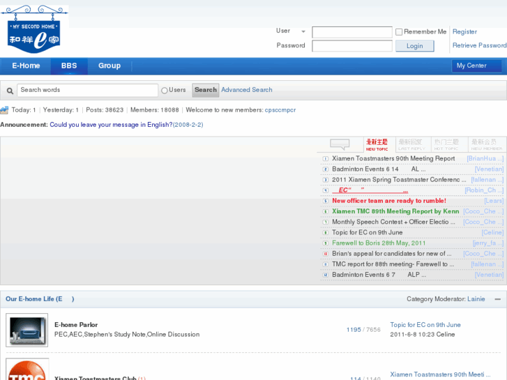This screenshot has height=380, width=507.
Task: Click bullet icon beside TMC report for 88th meeting
Action: click(x=326, y=264)
